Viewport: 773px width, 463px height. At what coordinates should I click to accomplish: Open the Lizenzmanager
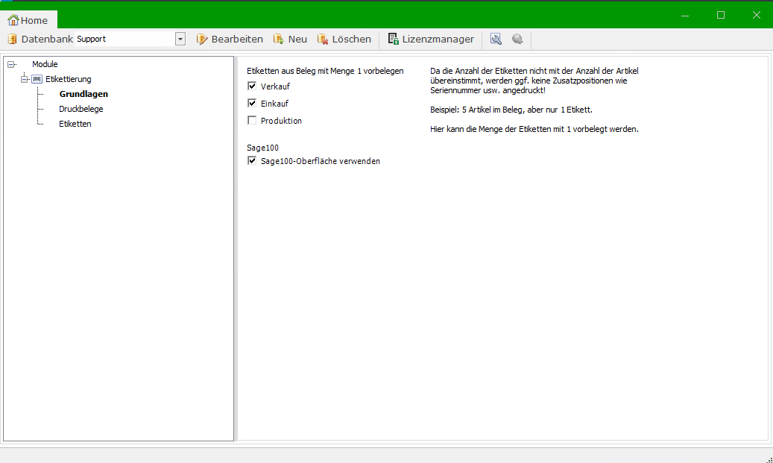click(x=431, y=40)
